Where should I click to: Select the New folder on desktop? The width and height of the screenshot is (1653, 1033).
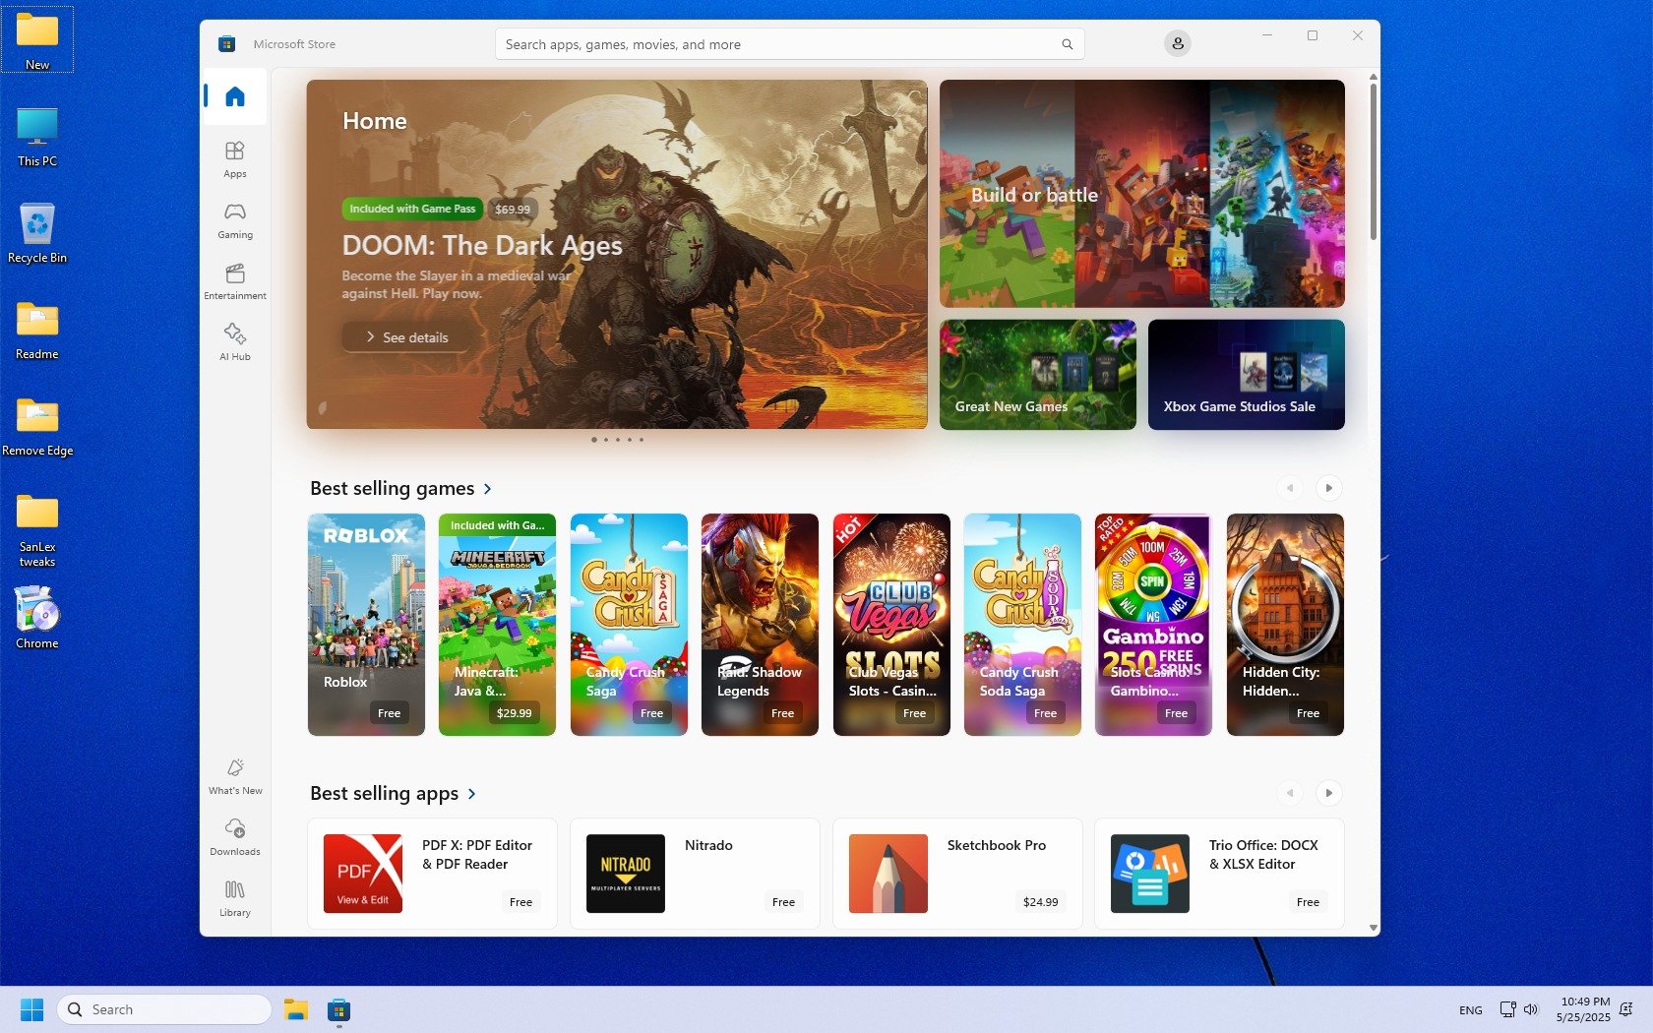click(x=37, y=40)
